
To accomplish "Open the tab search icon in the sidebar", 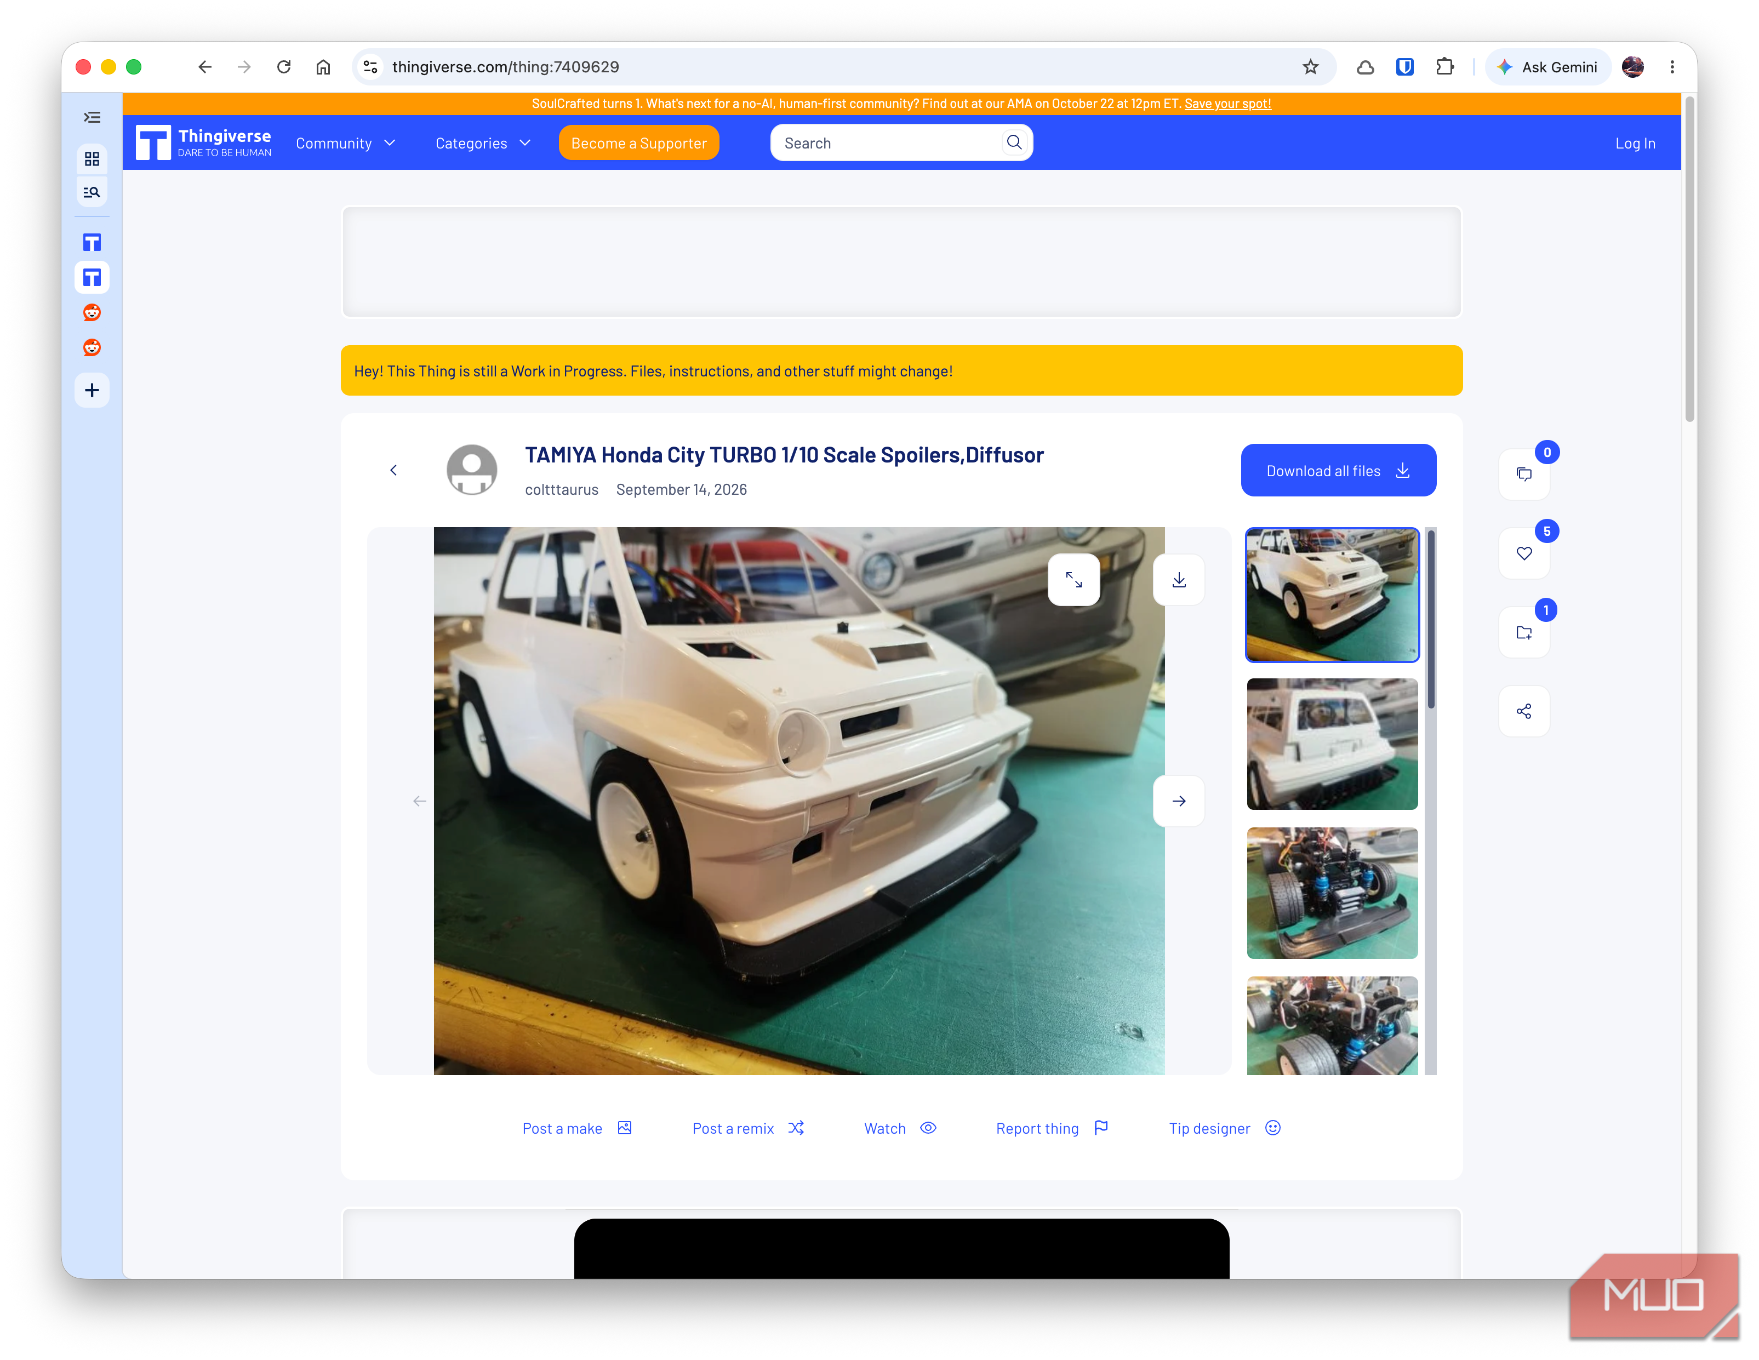I will pyautogui.click(x=92, y=192).
